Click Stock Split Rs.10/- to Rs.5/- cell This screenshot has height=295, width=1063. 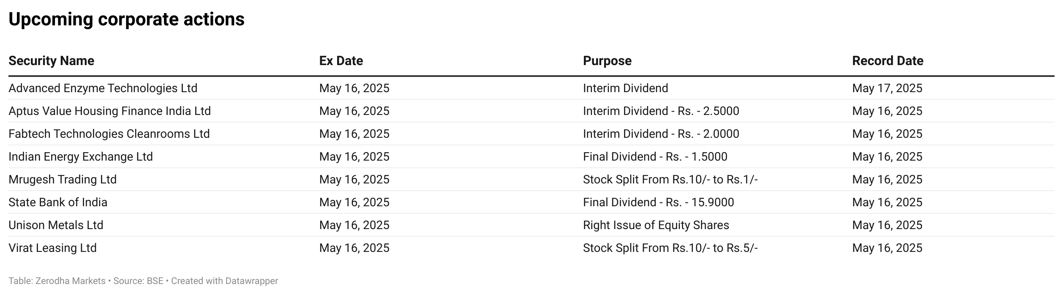[x=670, y=248]
